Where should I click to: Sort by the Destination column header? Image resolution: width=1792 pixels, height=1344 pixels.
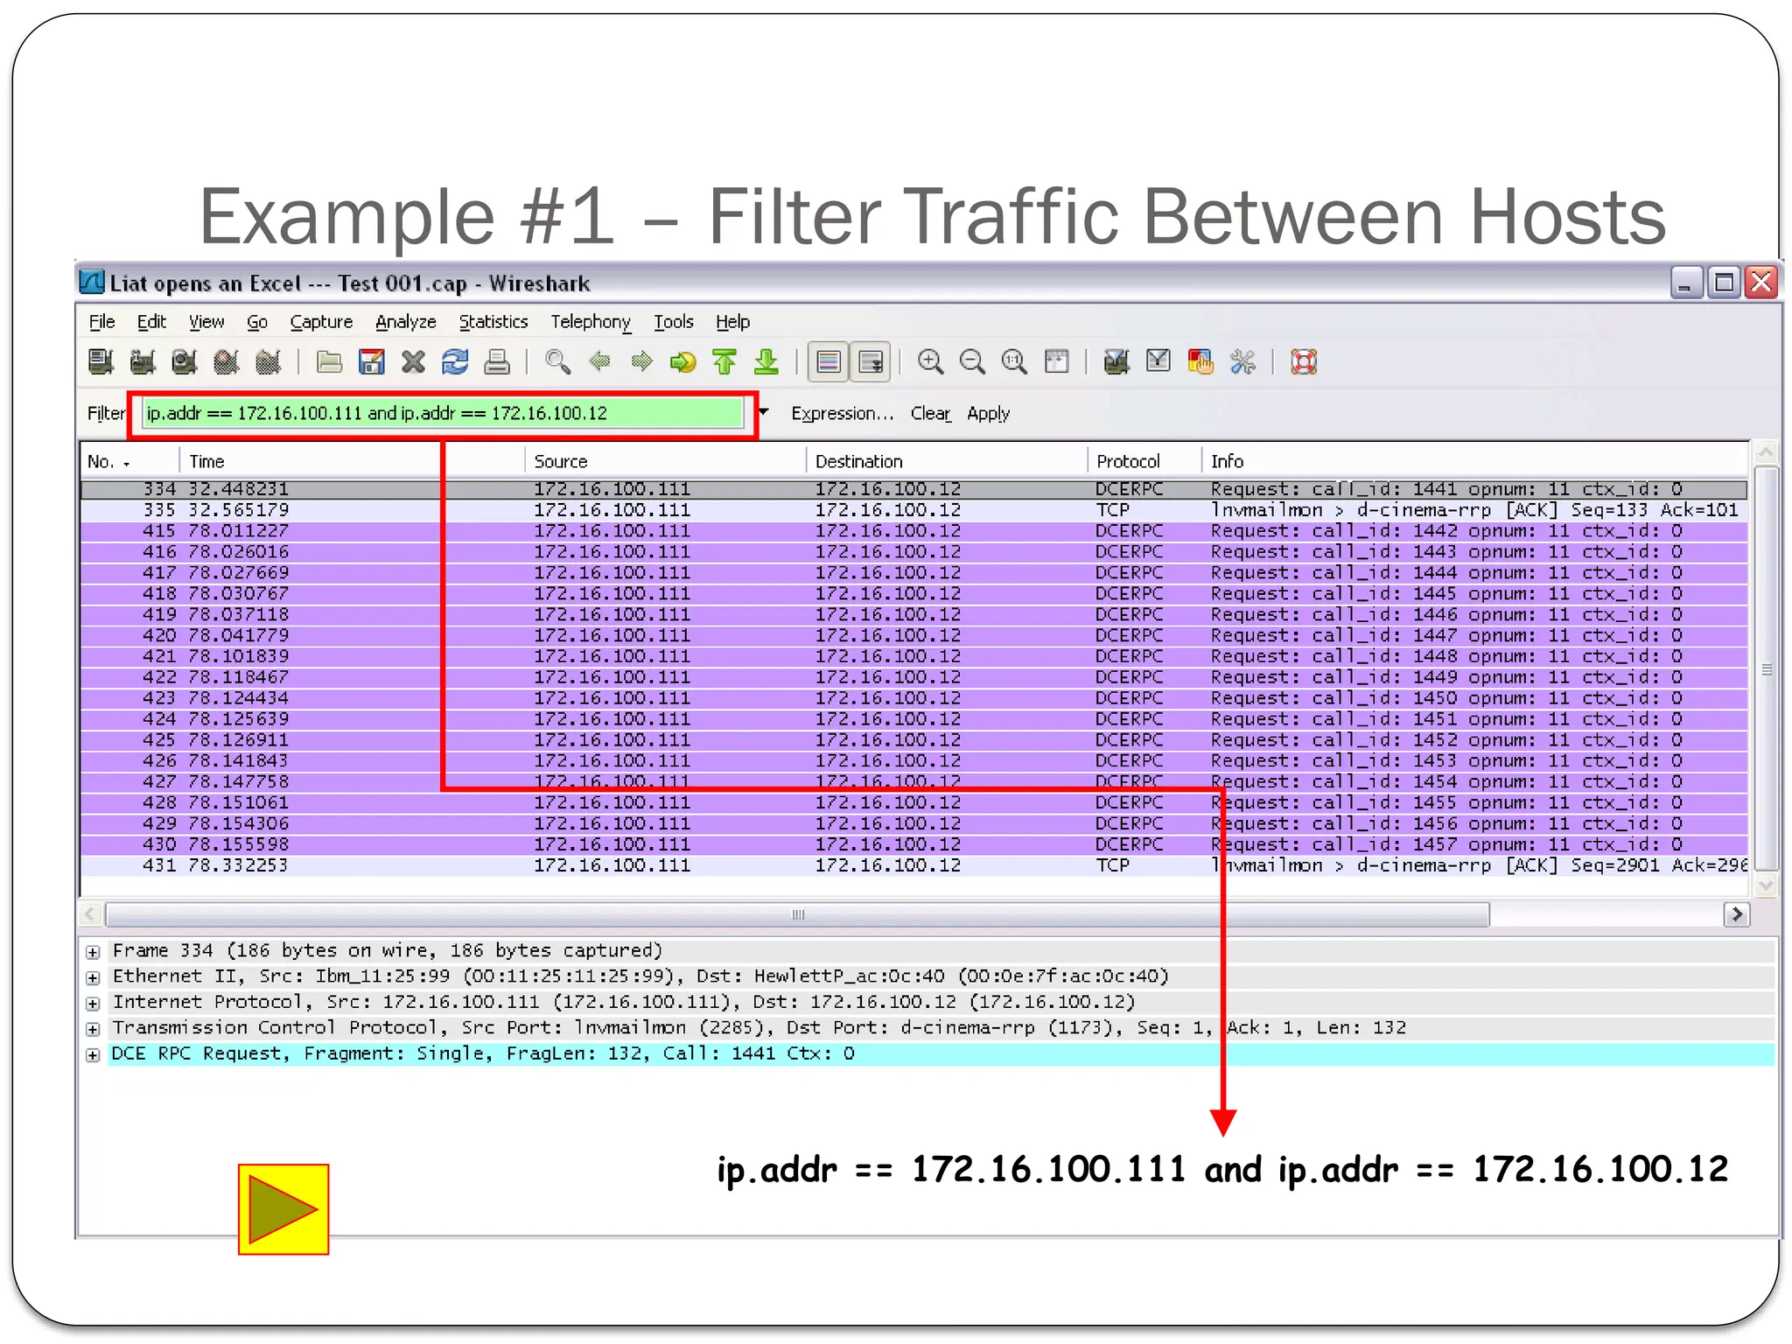coord(946,461)
